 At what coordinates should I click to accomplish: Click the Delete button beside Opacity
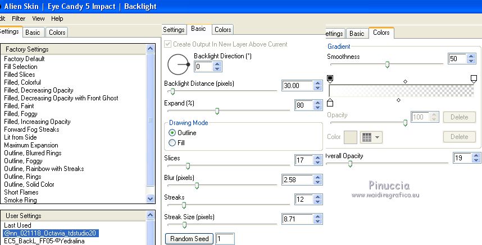[460, 117]
